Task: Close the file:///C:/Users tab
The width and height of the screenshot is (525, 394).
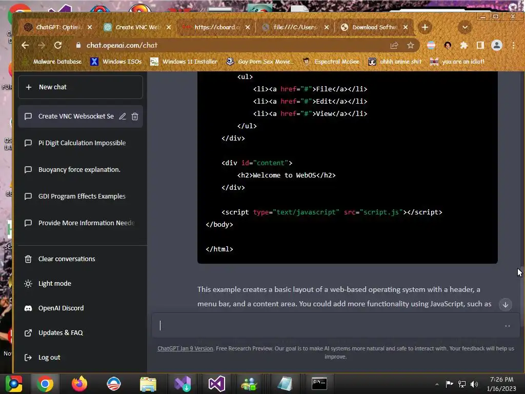Action: click(327, 28)
